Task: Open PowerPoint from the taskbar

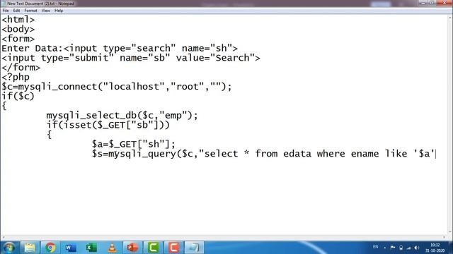Action: [x=132, y=248]
